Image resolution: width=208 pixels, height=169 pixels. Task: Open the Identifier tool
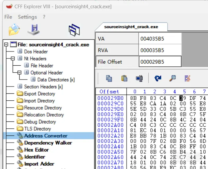click(x=35, y=157)
